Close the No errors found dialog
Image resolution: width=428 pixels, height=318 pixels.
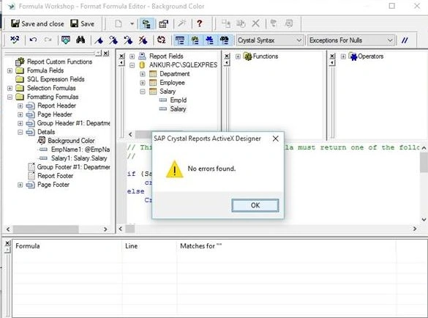pyautogui.click(x=276, y=138)
